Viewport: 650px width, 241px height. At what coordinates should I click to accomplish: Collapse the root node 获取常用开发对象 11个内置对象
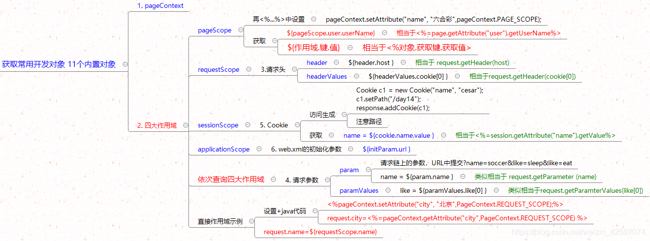tap(125, 64)
